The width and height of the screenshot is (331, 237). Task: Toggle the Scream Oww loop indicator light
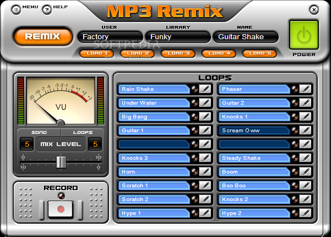pos(295,130)
